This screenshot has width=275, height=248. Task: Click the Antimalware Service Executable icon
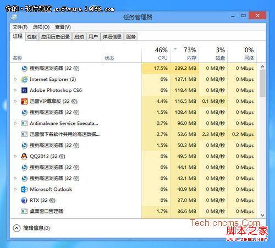click(x=24, y=123)
